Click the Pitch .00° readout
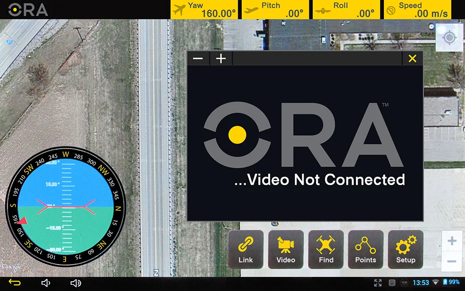The image size is (465, 291). tap(275, 9)
